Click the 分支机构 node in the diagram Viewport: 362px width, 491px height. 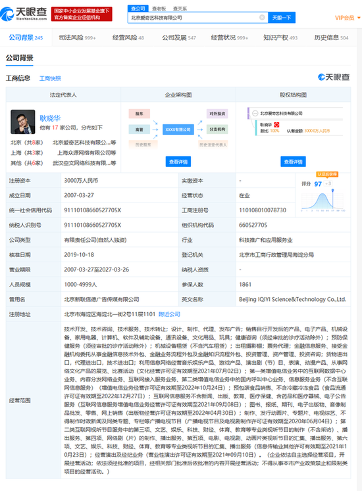pos(217,129)
